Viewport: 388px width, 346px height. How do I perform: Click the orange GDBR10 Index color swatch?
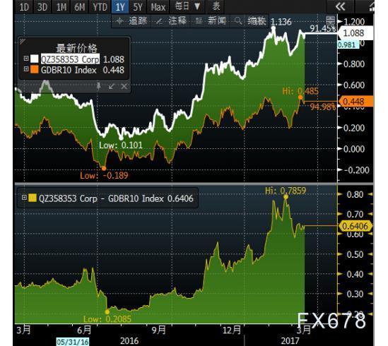tap(34, 69)
